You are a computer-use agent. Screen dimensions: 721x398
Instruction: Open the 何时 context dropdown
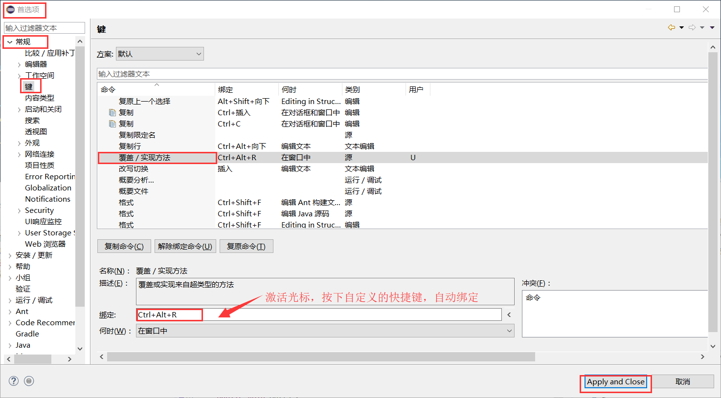click(325, 331)
